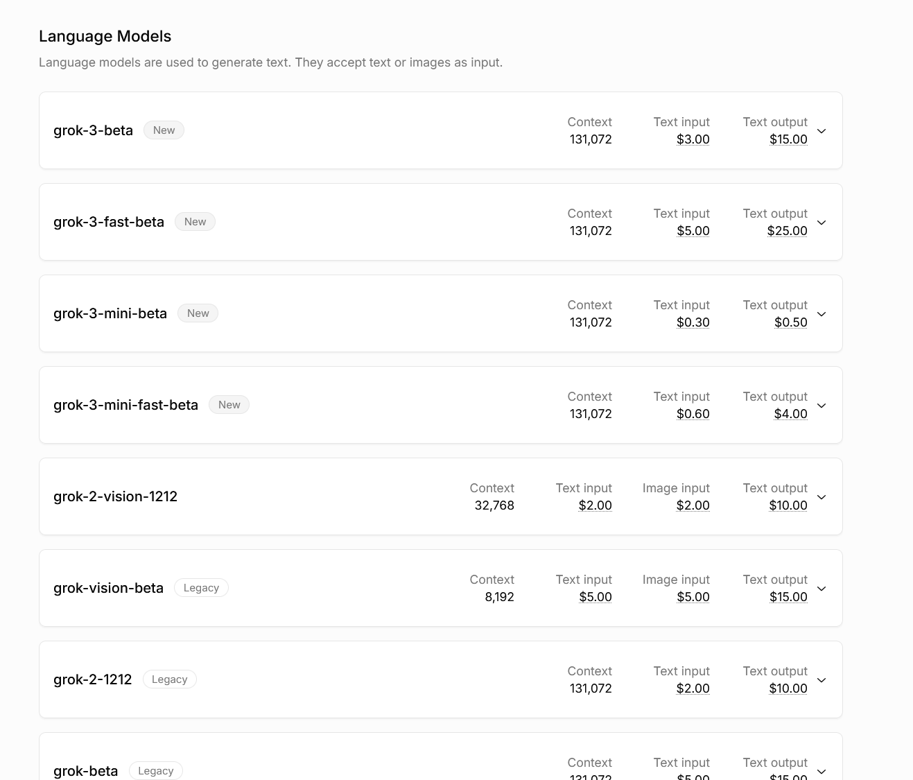Click the New badge beside grok-3-beta
The image size is (913, 780).
[164, 130]
